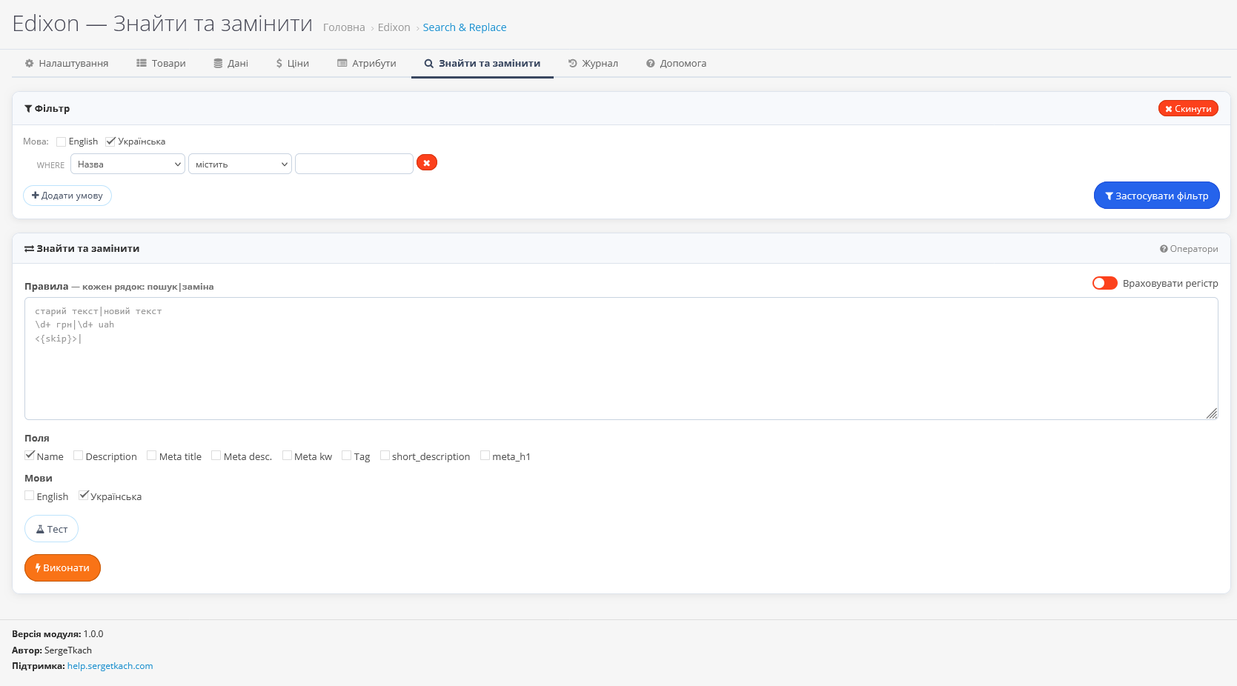Click the help.sergetkach.com support link

(110, 666)
